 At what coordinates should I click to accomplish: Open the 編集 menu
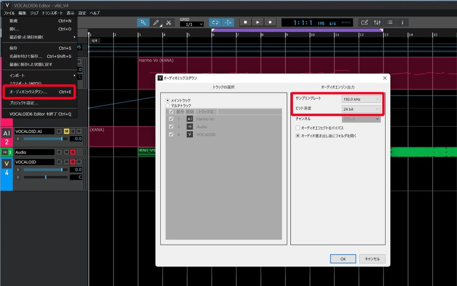tap(22, 13)
